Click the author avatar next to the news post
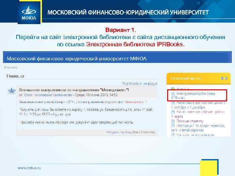Screen dimensions: 235x176 [12, 91]
